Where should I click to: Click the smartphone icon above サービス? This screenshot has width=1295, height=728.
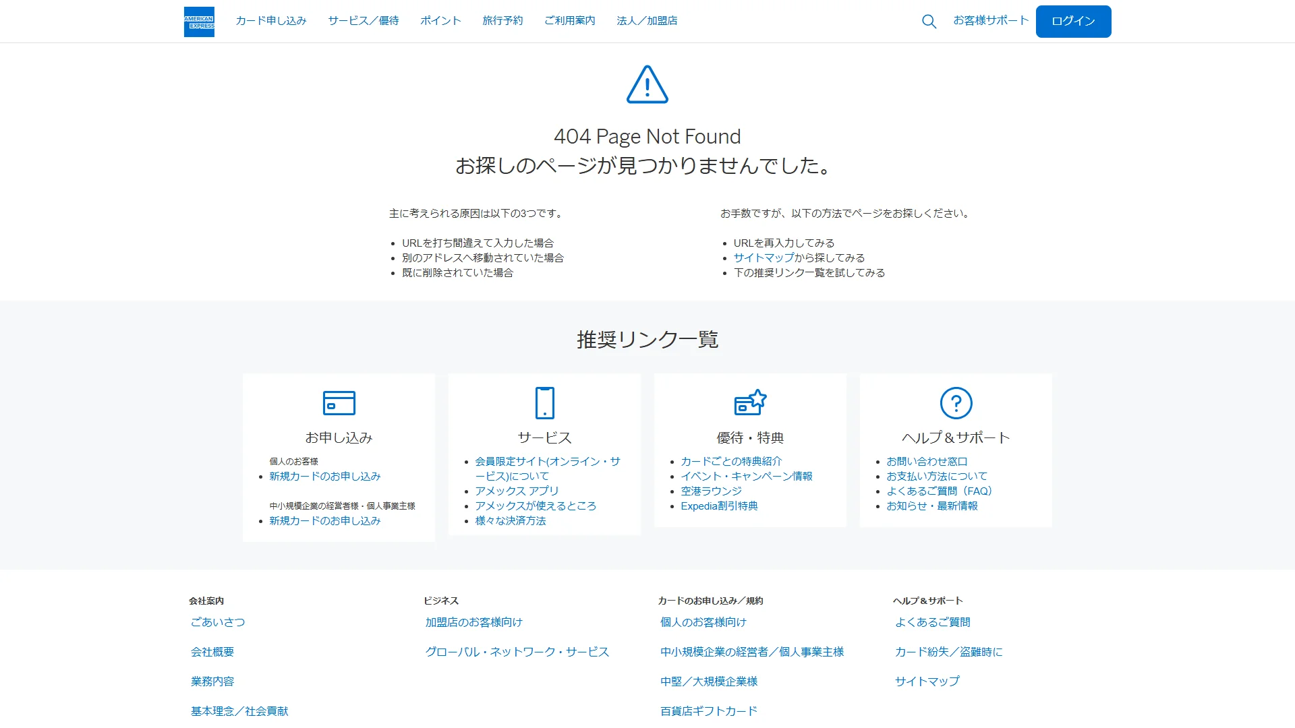point(545,403)
